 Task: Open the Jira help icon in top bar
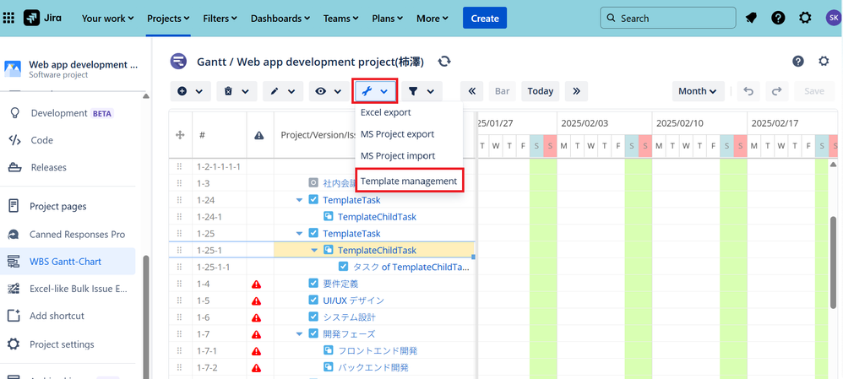778,18
